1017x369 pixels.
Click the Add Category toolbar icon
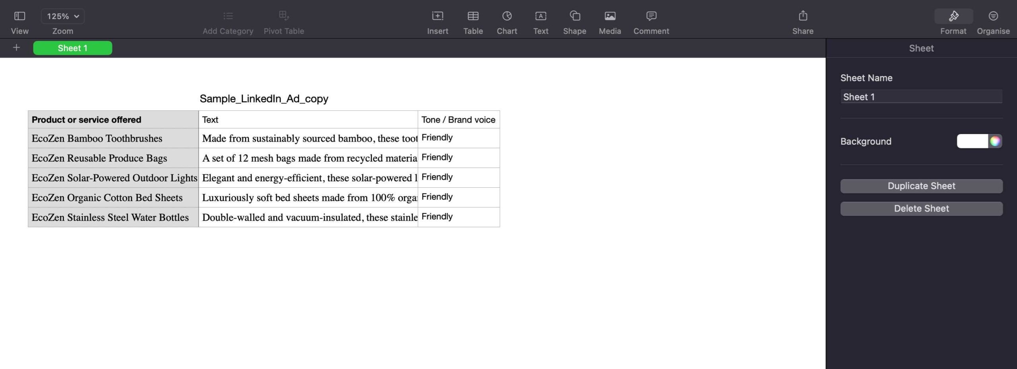pyautogui.click(x=228, y=16)
